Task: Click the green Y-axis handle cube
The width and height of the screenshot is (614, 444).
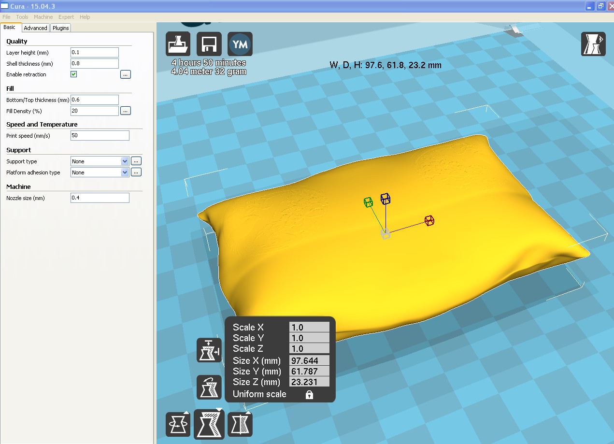Action: [368, 202]
